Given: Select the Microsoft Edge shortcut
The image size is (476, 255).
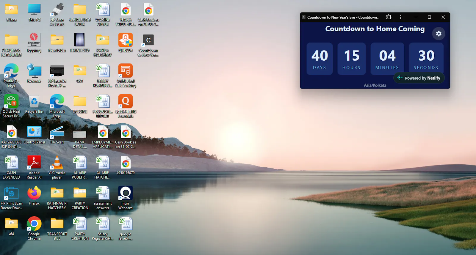Looking at the screenshot, I should tap(57, 107).
